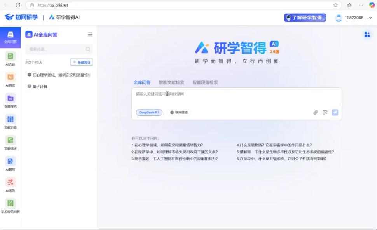Click the 了解研学智得 banner button
Viewport: 377px width, 230px height.
[x=305, y=18]
